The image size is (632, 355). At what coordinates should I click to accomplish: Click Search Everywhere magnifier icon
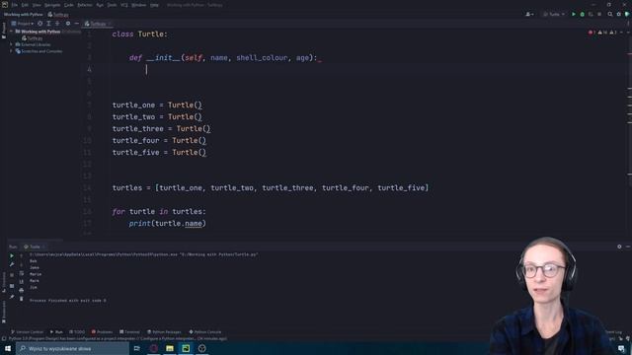tap(610, 14)
